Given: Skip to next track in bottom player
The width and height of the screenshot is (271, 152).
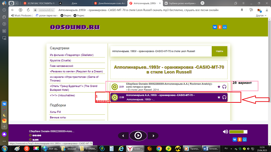Looking at the screenshot, I should click(x=153, y=136).
